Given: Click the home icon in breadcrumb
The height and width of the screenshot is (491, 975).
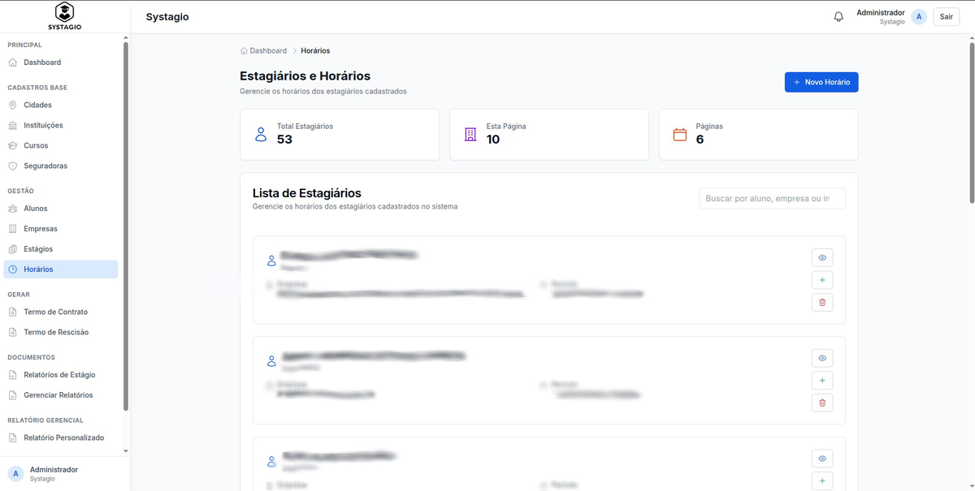Looking at the screenshot, I should [x=244, y=51].
